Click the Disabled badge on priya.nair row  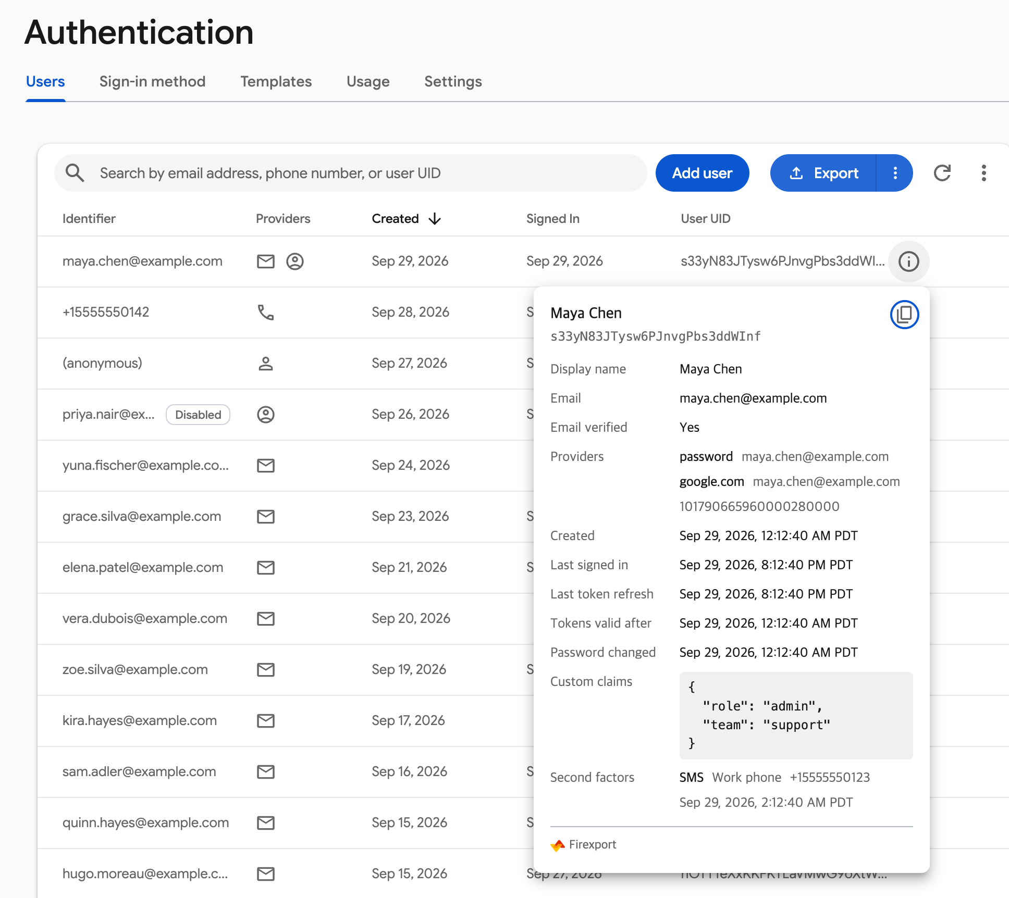click(198, 415)
